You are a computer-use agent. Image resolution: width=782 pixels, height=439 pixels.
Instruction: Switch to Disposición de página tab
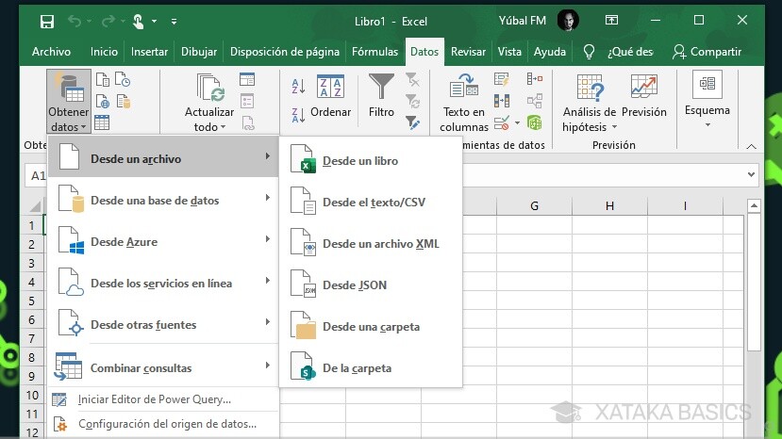point(285,52)
